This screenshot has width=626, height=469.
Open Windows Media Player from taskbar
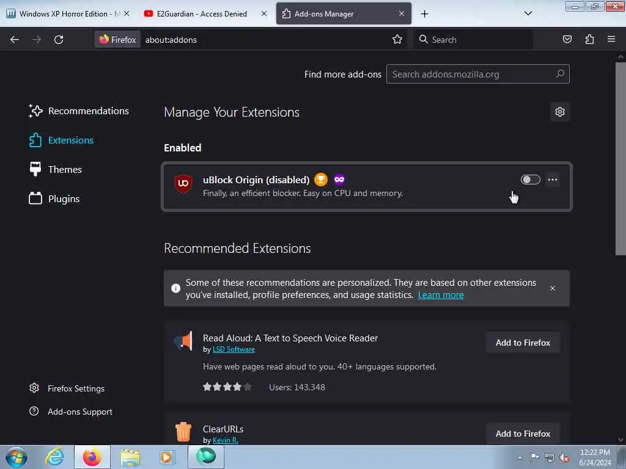(168, 457)
